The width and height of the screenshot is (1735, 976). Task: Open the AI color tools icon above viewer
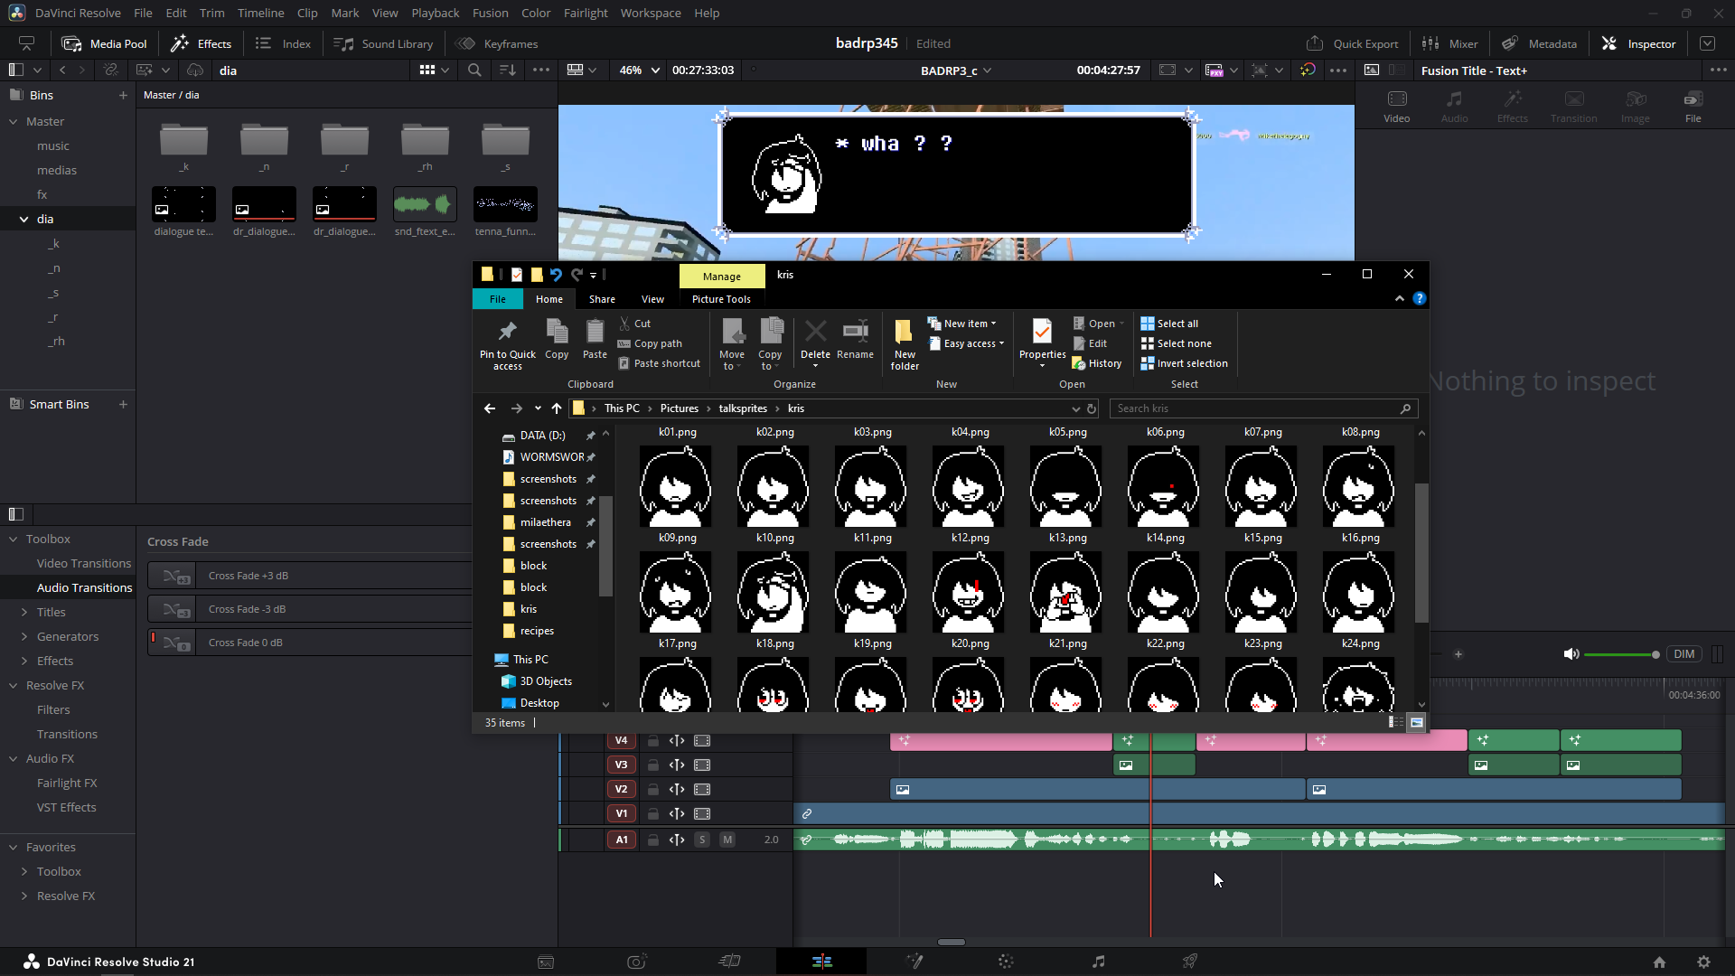[x=1308, y=70]
